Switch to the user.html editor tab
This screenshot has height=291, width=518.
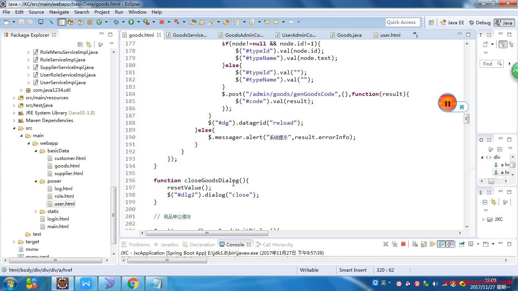pos(390,35)
